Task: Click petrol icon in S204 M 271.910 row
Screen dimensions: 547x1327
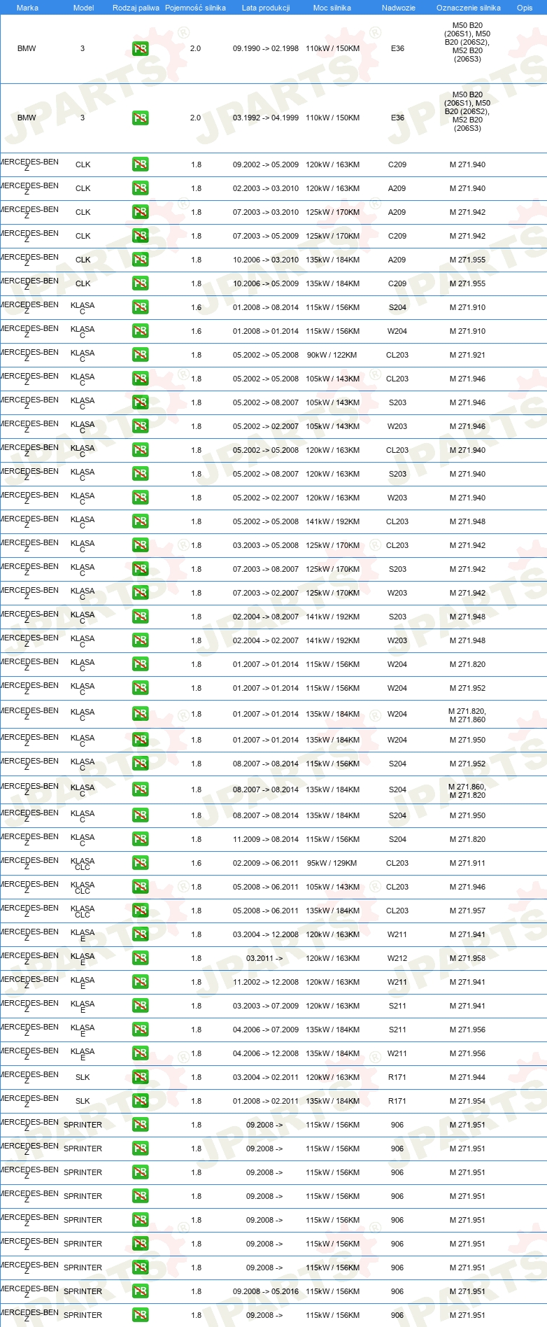Action: (140, 307)
